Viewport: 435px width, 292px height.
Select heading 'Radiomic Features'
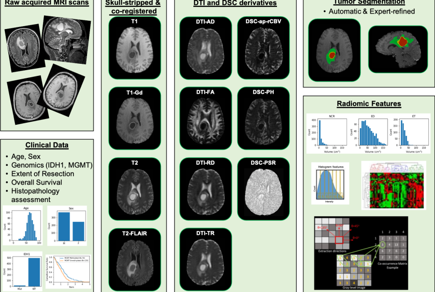(x=369, y=103)
